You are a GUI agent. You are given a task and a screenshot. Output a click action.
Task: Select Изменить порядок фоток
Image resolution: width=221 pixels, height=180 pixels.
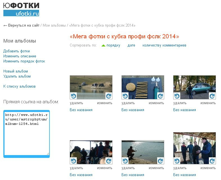(24, 61)
